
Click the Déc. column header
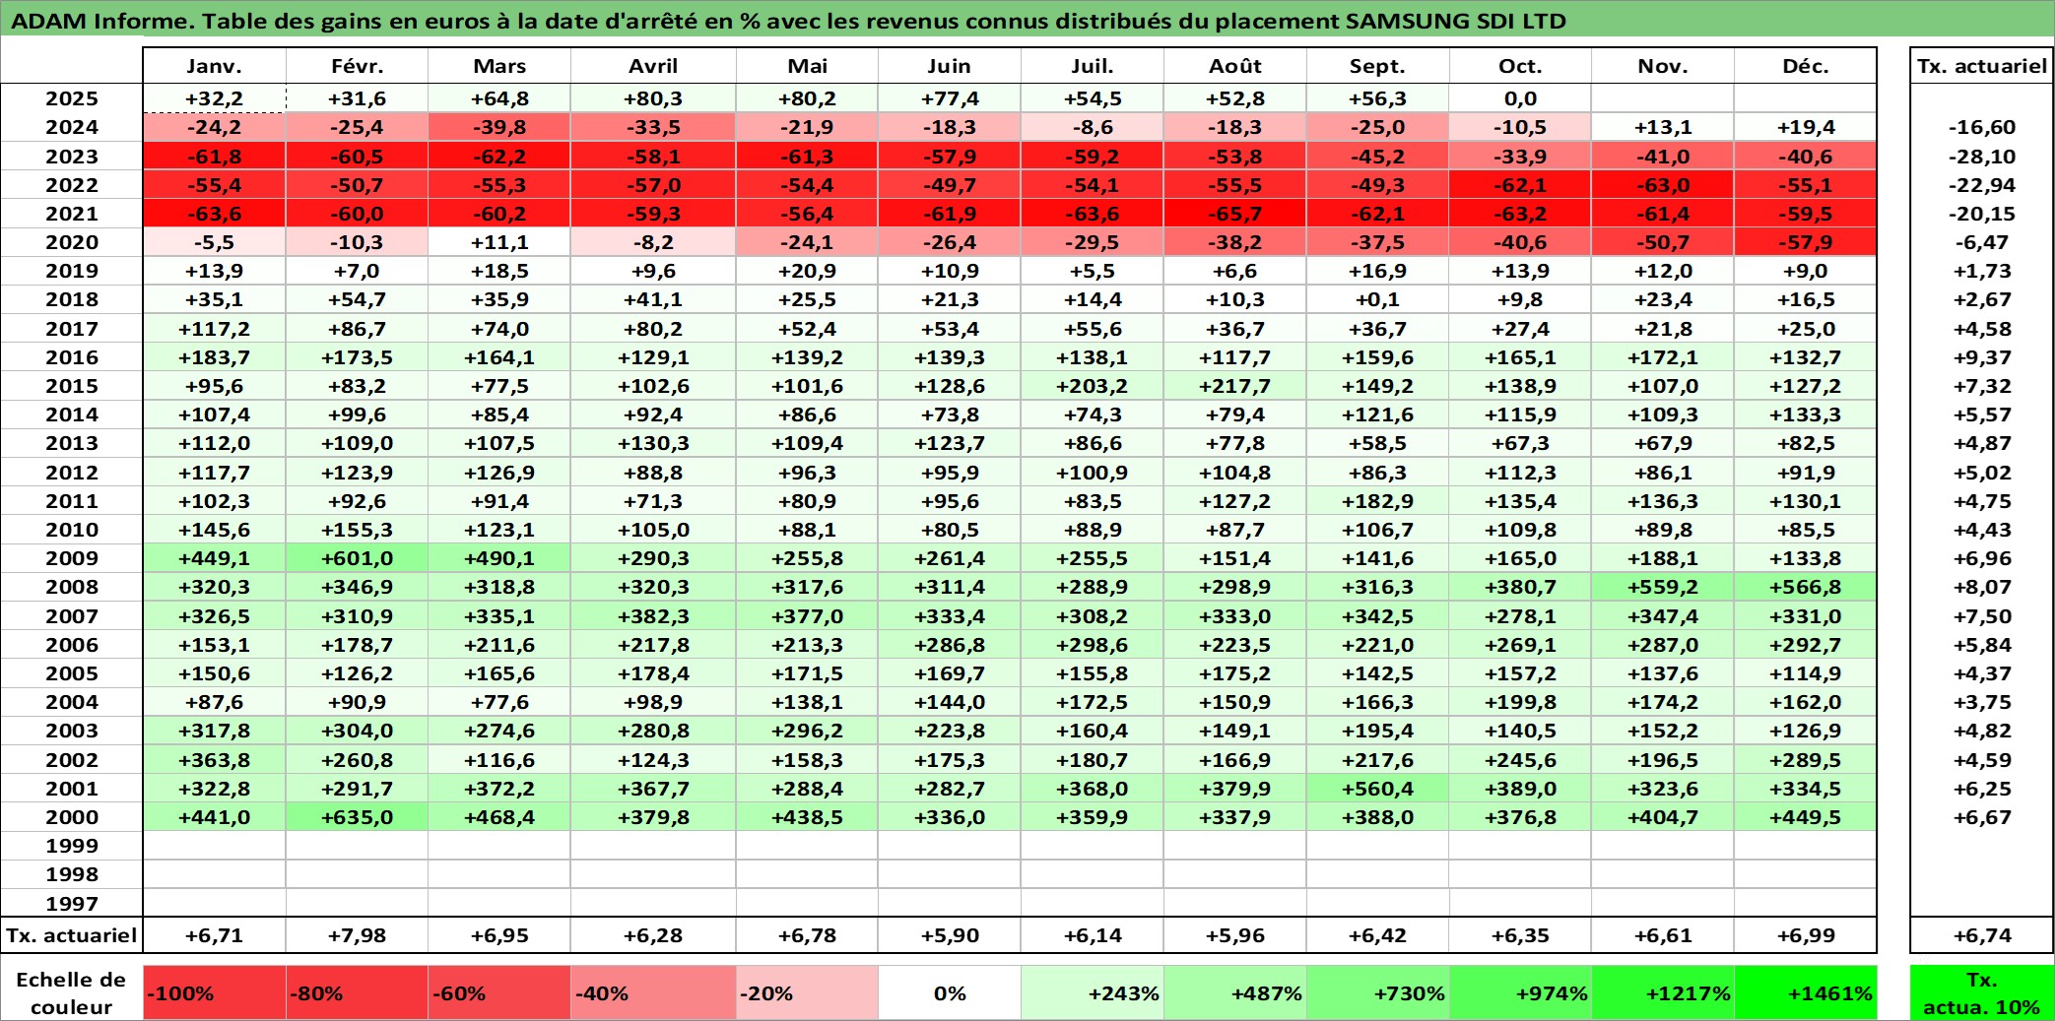1806,66
